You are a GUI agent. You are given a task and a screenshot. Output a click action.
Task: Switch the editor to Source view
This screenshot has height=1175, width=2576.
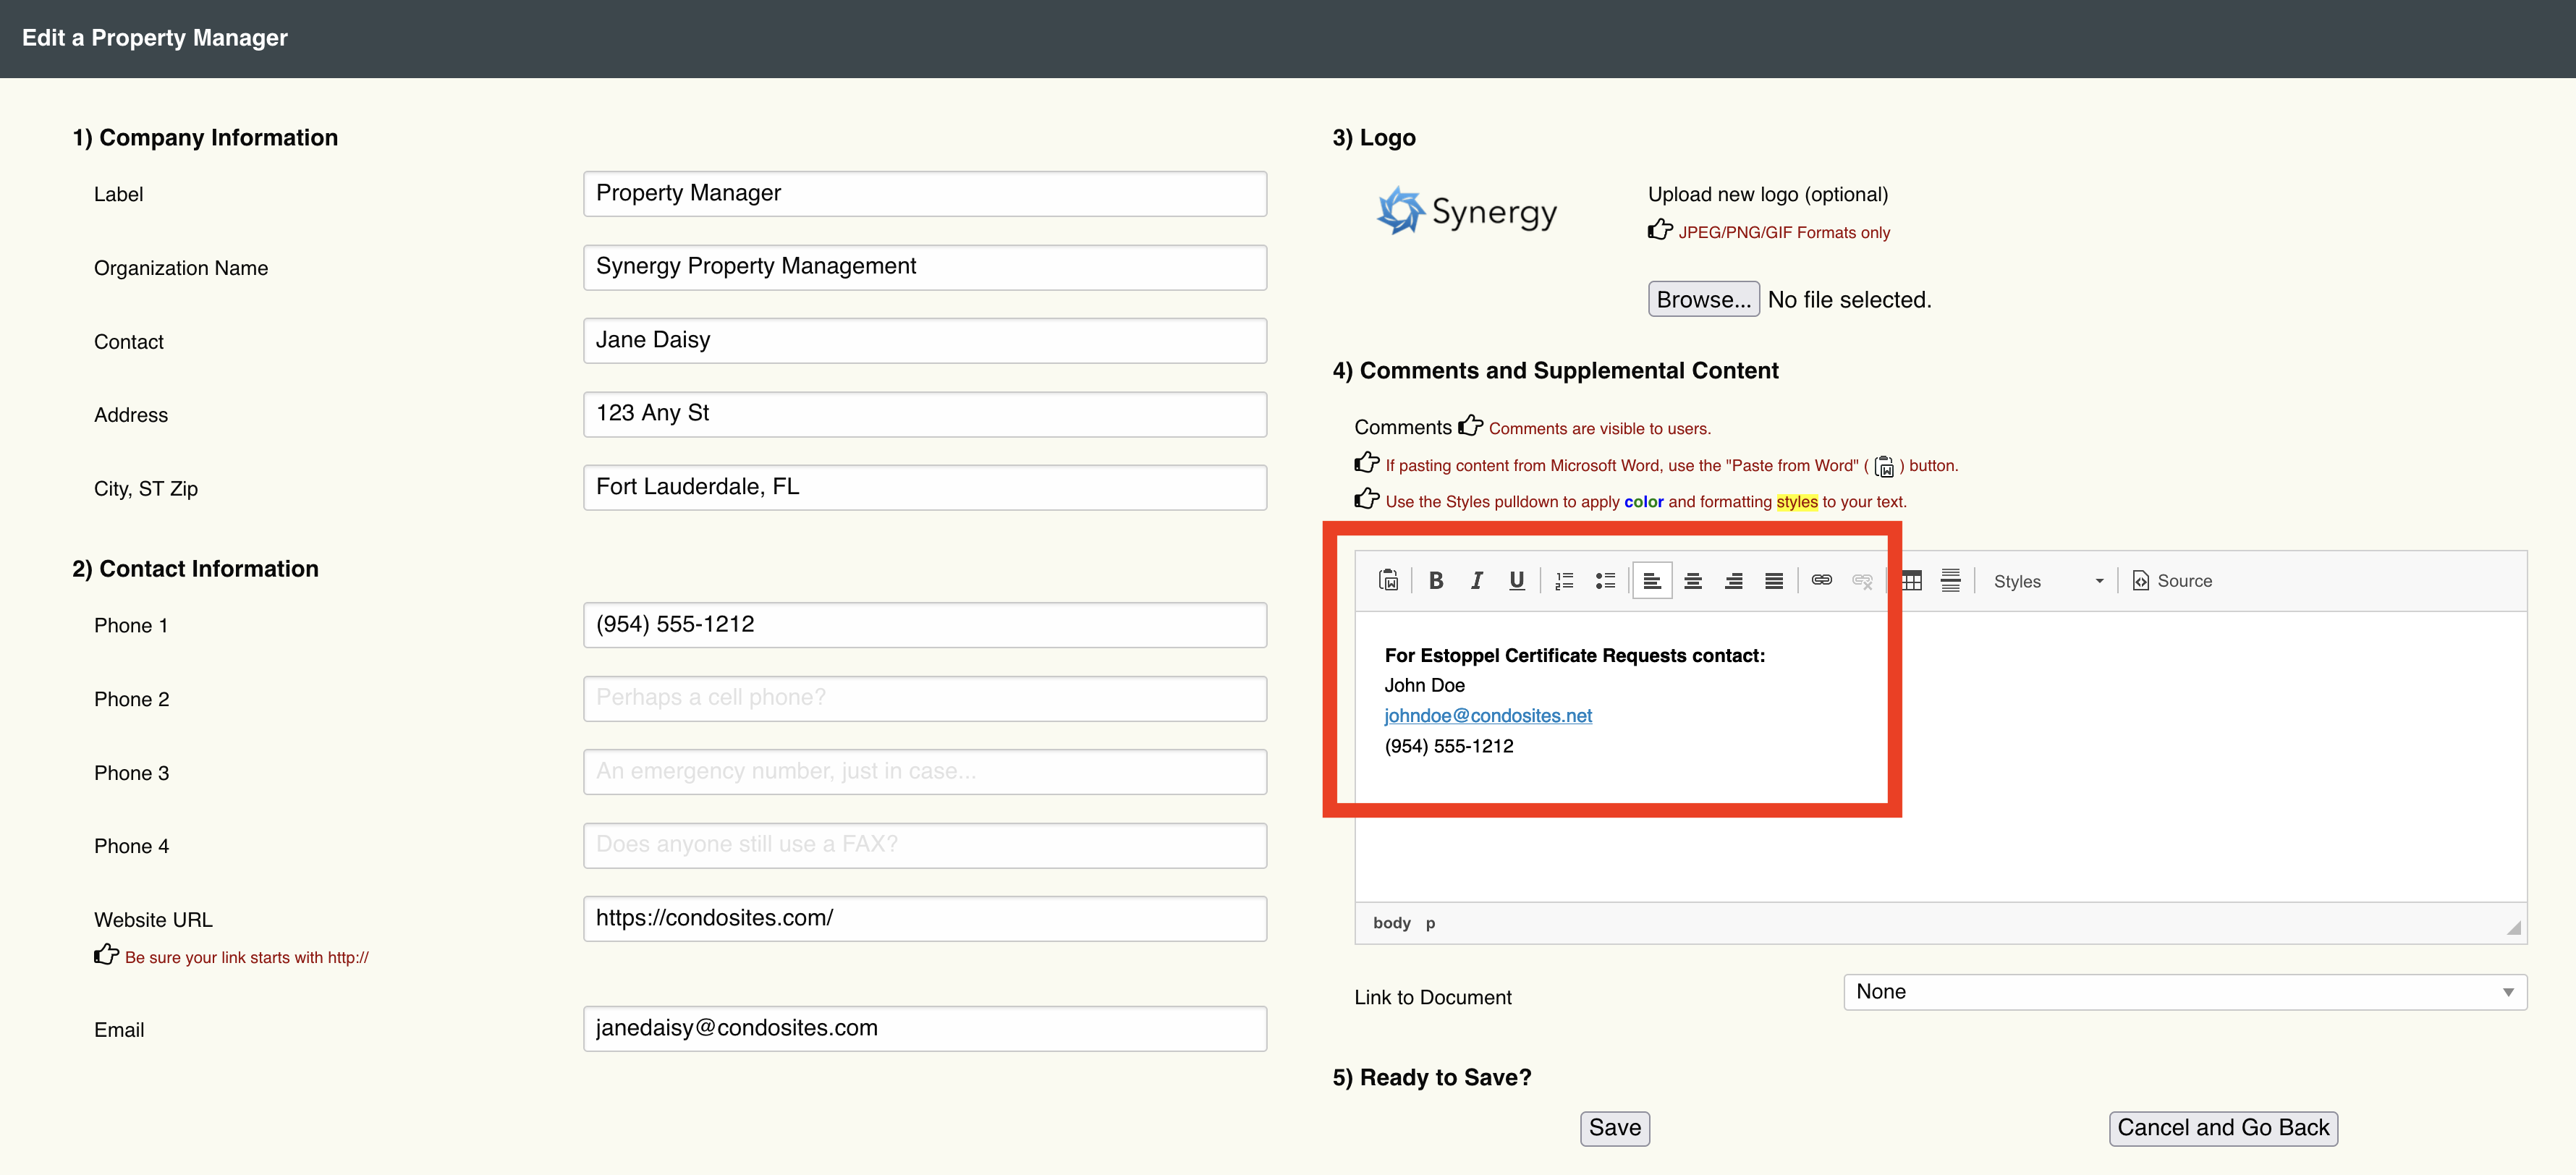coord(2172,581)
